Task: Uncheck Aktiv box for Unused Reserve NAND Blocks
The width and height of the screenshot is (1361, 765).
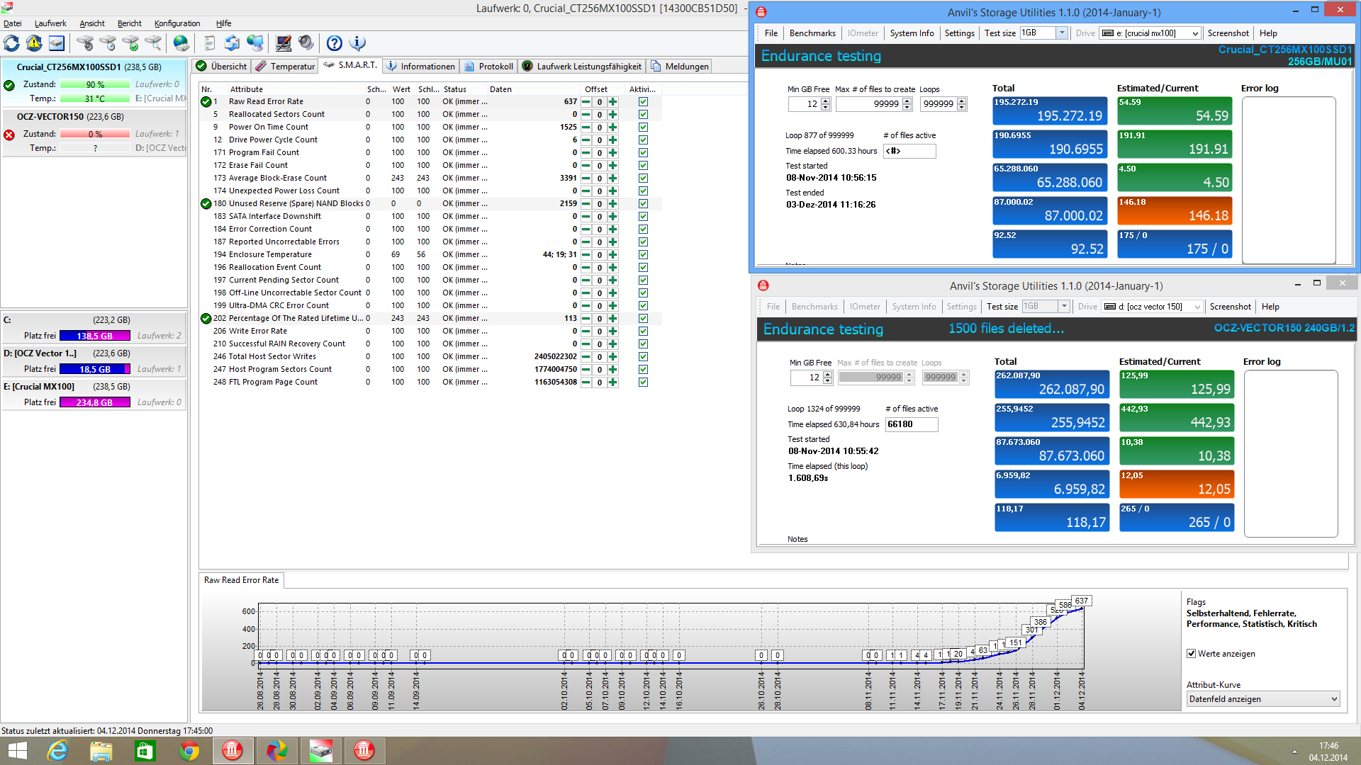Action: [643, 204]
